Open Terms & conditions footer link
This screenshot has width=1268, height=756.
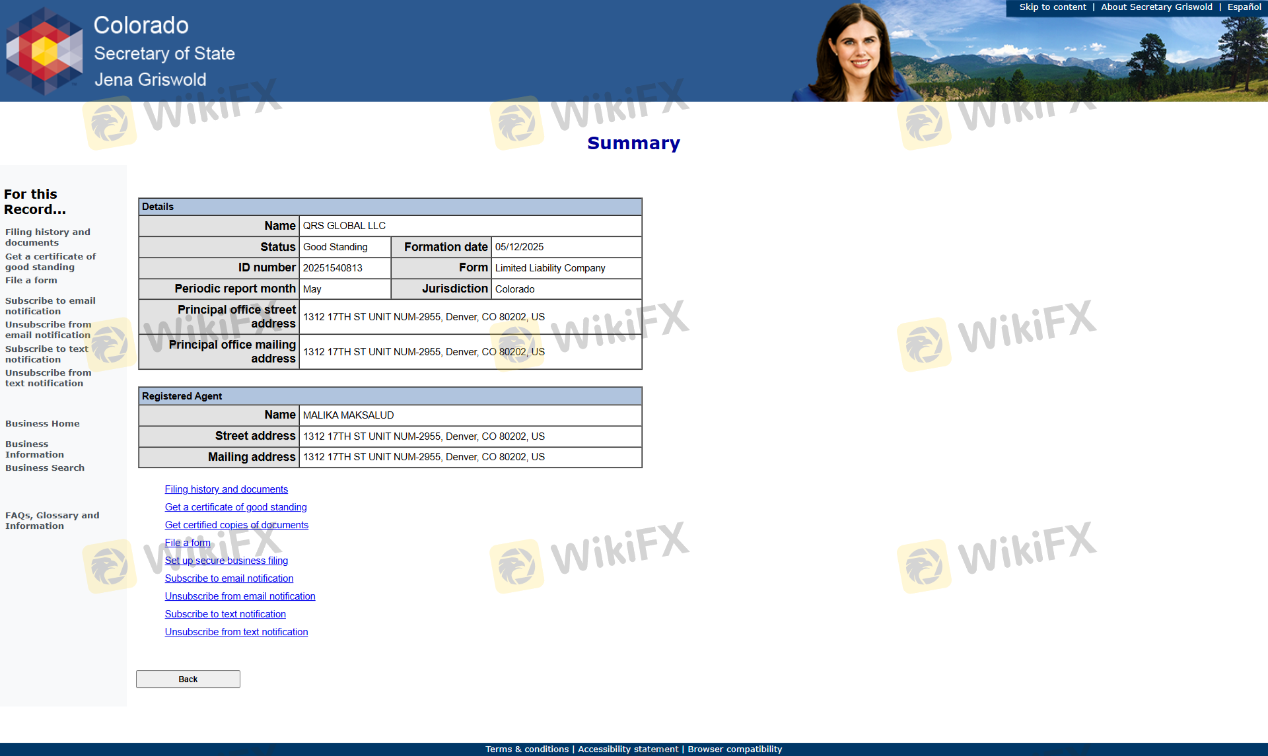pyautogui.click(x=526, y=749)
